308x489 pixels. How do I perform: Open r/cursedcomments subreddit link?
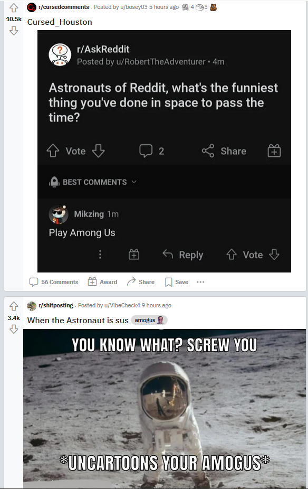tap(64, 7)
